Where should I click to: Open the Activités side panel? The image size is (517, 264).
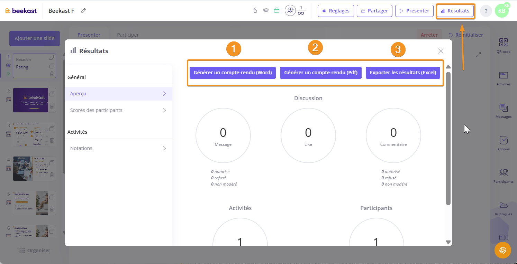pyautogui.click(x=504, y=78)
